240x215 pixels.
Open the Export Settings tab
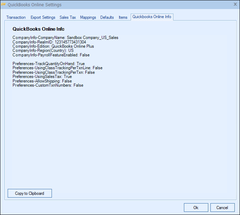[x=43, y=17]
